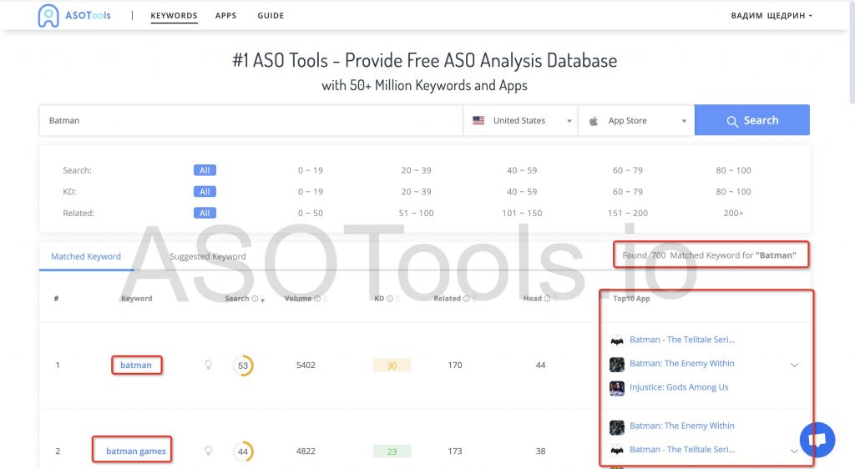Click the lightbulb icon for batman games

tap(208, 451)
